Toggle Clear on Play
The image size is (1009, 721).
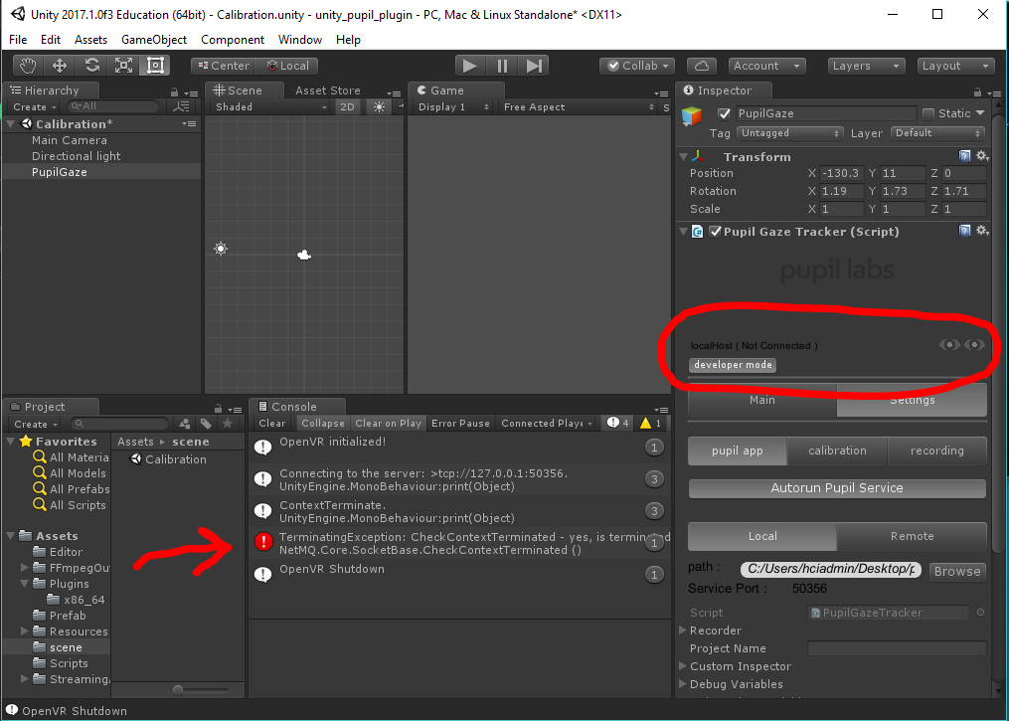388,423
